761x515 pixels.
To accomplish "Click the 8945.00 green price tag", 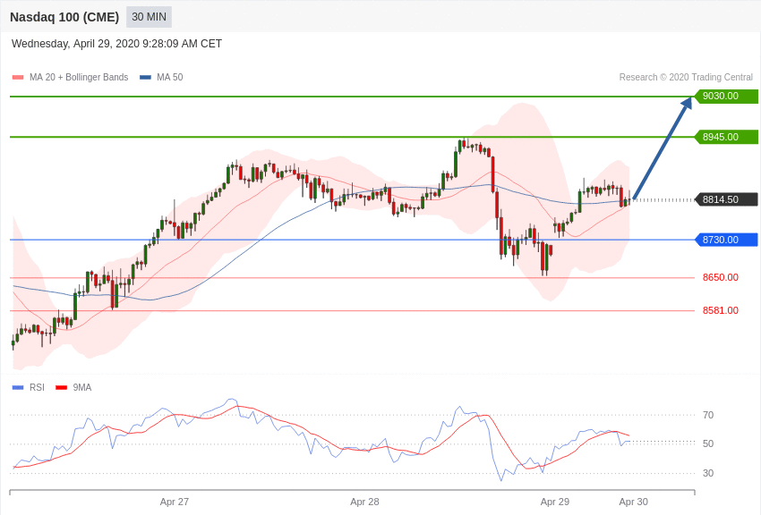I will pyautogui.click(x=726, y=137).
